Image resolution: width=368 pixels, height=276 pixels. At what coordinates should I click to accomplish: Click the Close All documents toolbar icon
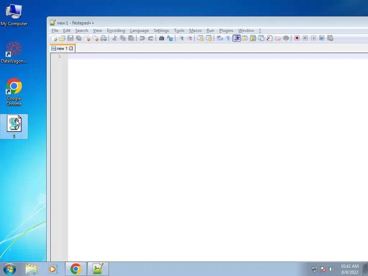click(95, 38)
